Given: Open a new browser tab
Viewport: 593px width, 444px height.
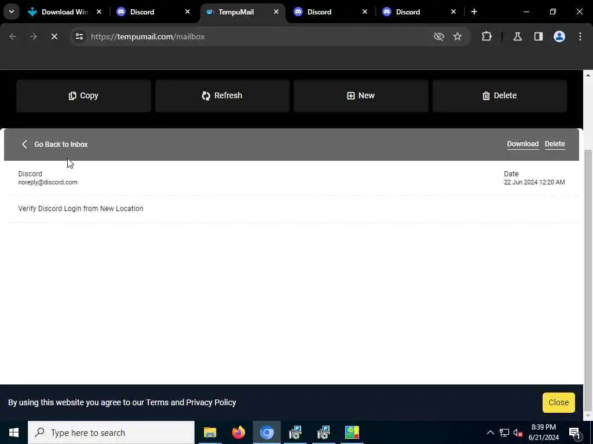Looking at the screenshot, I should pos(474,12).
